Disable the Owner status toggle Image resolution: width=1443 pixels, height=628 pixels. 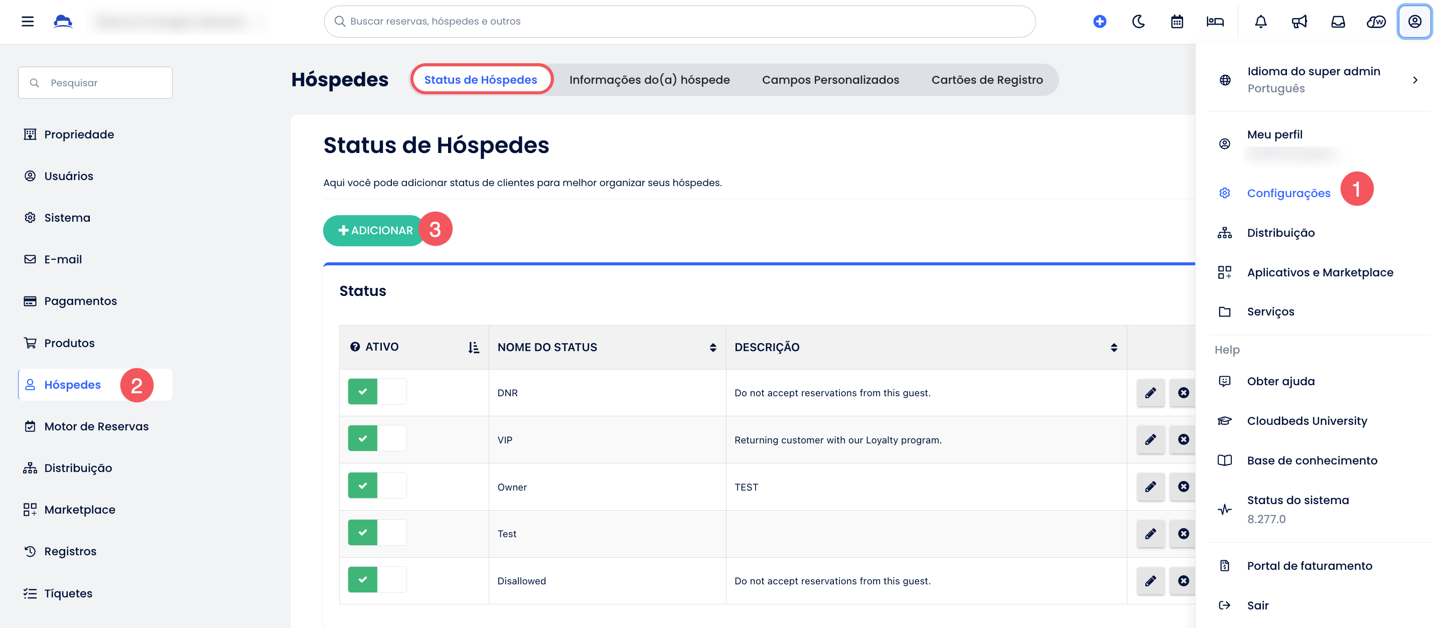[x=377, y=486]
